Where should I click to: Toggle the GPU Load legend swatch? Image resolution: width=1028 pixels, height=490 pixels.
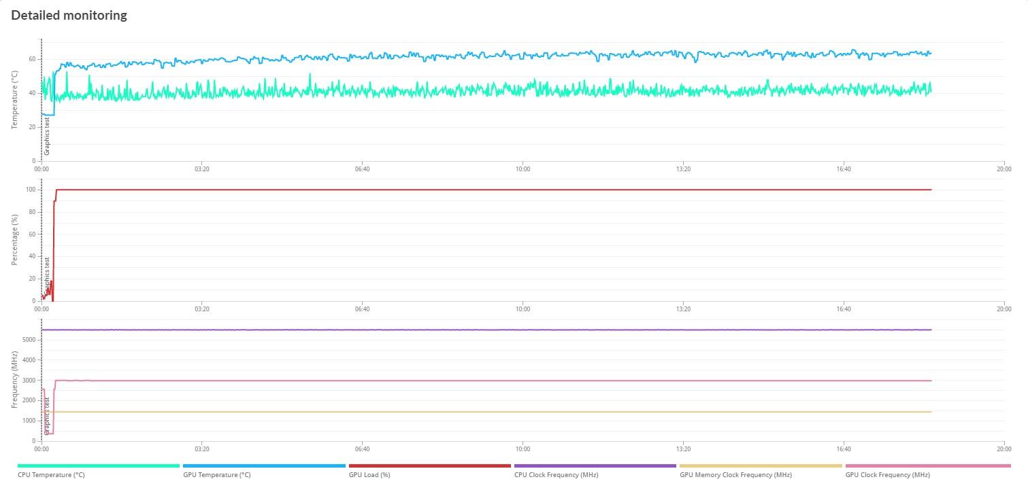tap(429, 466)
